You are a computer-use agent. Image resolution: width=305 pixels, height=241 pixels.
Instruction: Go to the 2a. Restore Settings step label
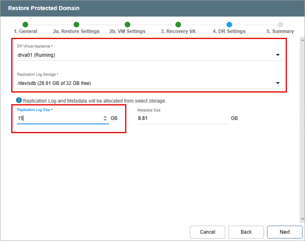76,31
